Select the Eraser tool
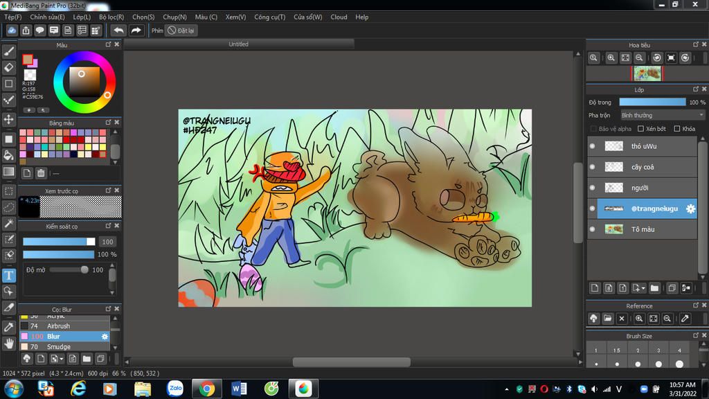 [x=8, y=67]
